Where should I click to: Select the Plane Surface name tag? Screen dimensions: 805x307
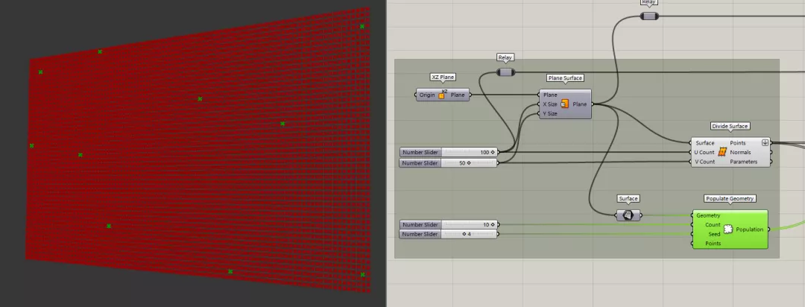(x=565, y=78)
